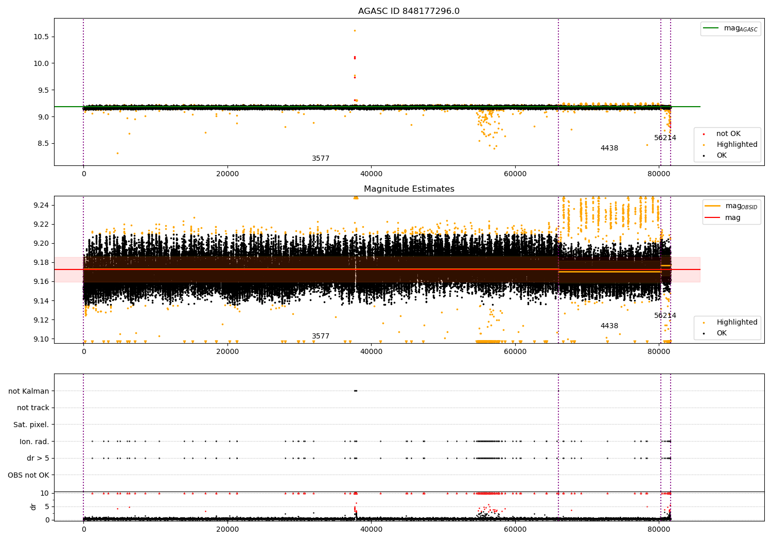Screen dimensions: 772x541
Task: Click the 'not Kalman' marker near 38000
Action: coord(355,391)
